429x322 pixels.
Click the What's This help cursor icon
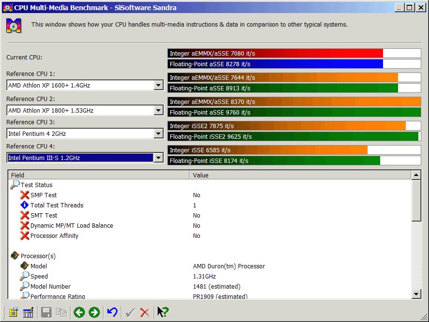[163, 312]
